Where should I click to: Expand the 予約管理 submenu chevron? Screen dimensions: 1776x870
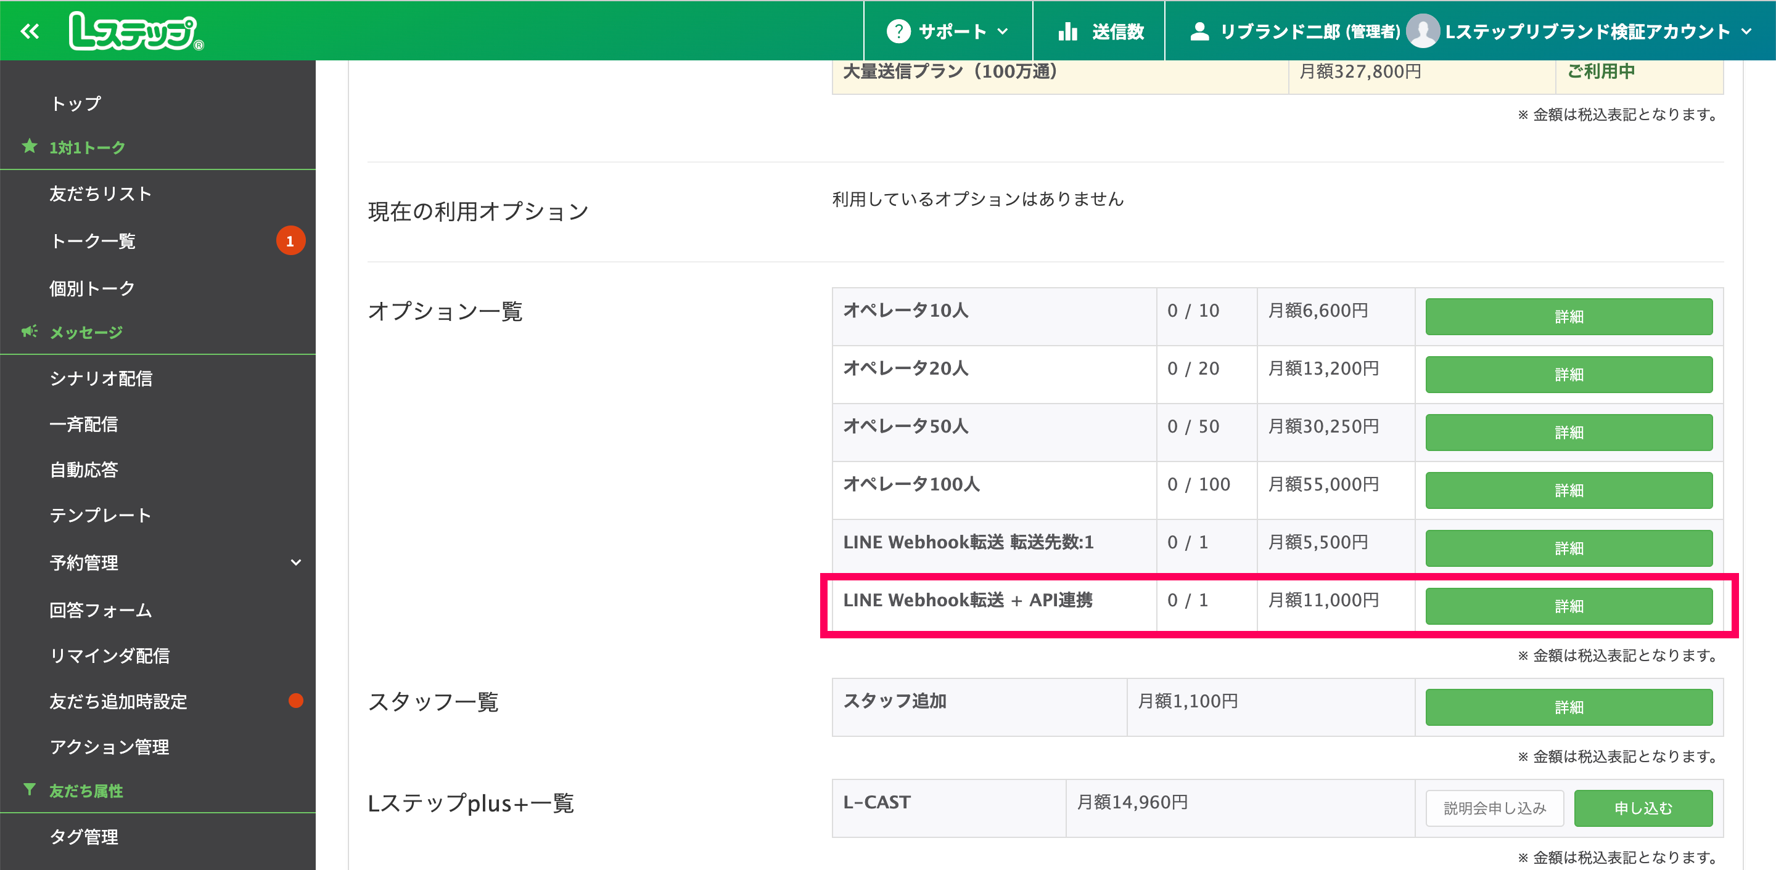(296, 563)
